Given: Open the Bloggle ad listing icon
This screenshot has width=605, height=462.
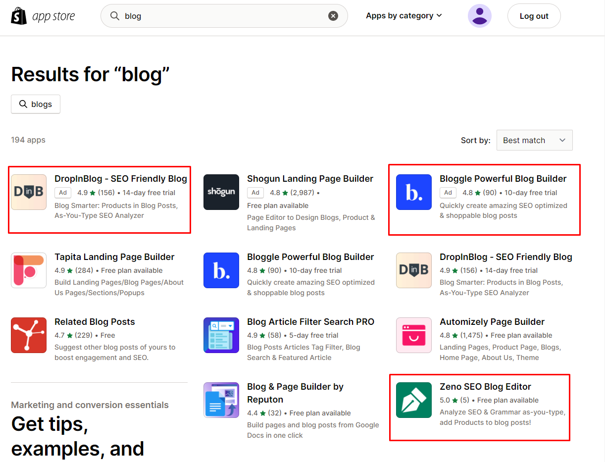Looking at the screenshot, I should (414, 192).
